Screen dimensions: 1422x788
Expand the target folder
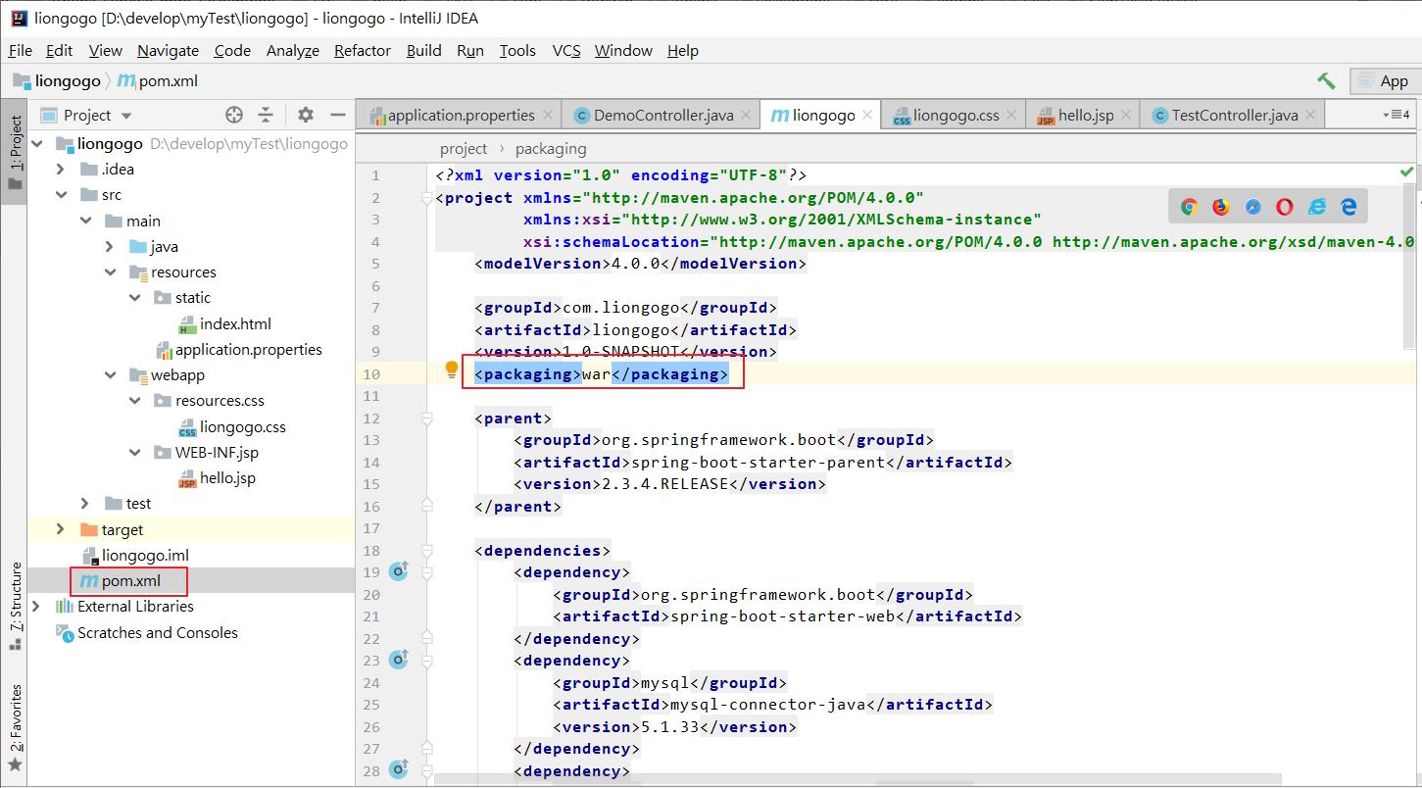click(61, 529)
